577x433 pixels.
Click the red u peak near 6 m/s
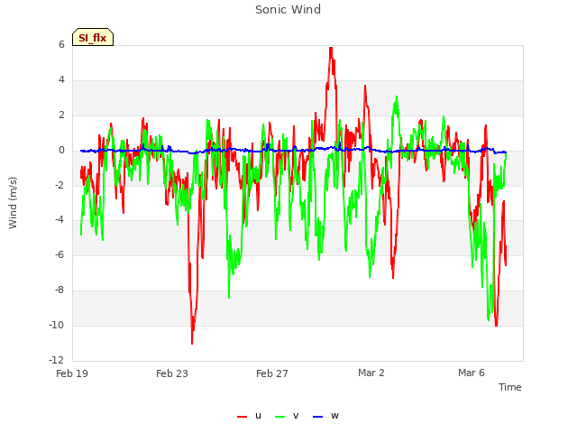pyautogui.click(x=331, y=48)
